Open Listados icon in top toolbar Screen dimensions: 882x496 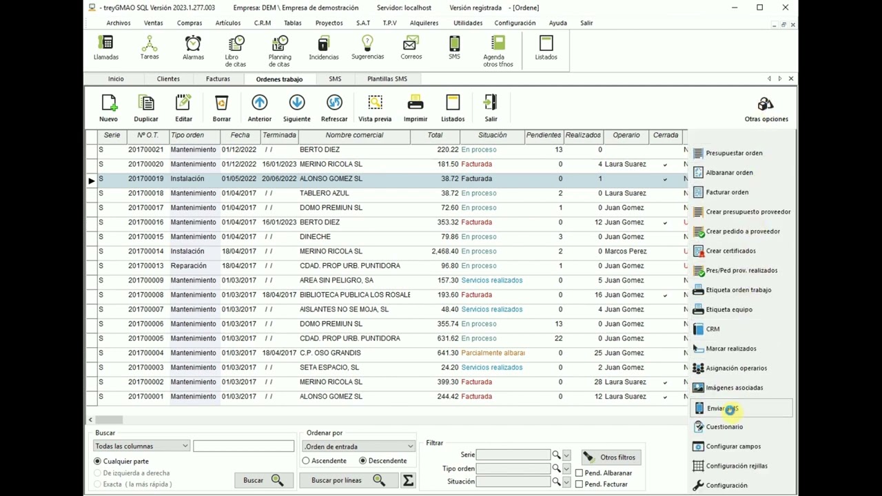[x=546, y=48]
